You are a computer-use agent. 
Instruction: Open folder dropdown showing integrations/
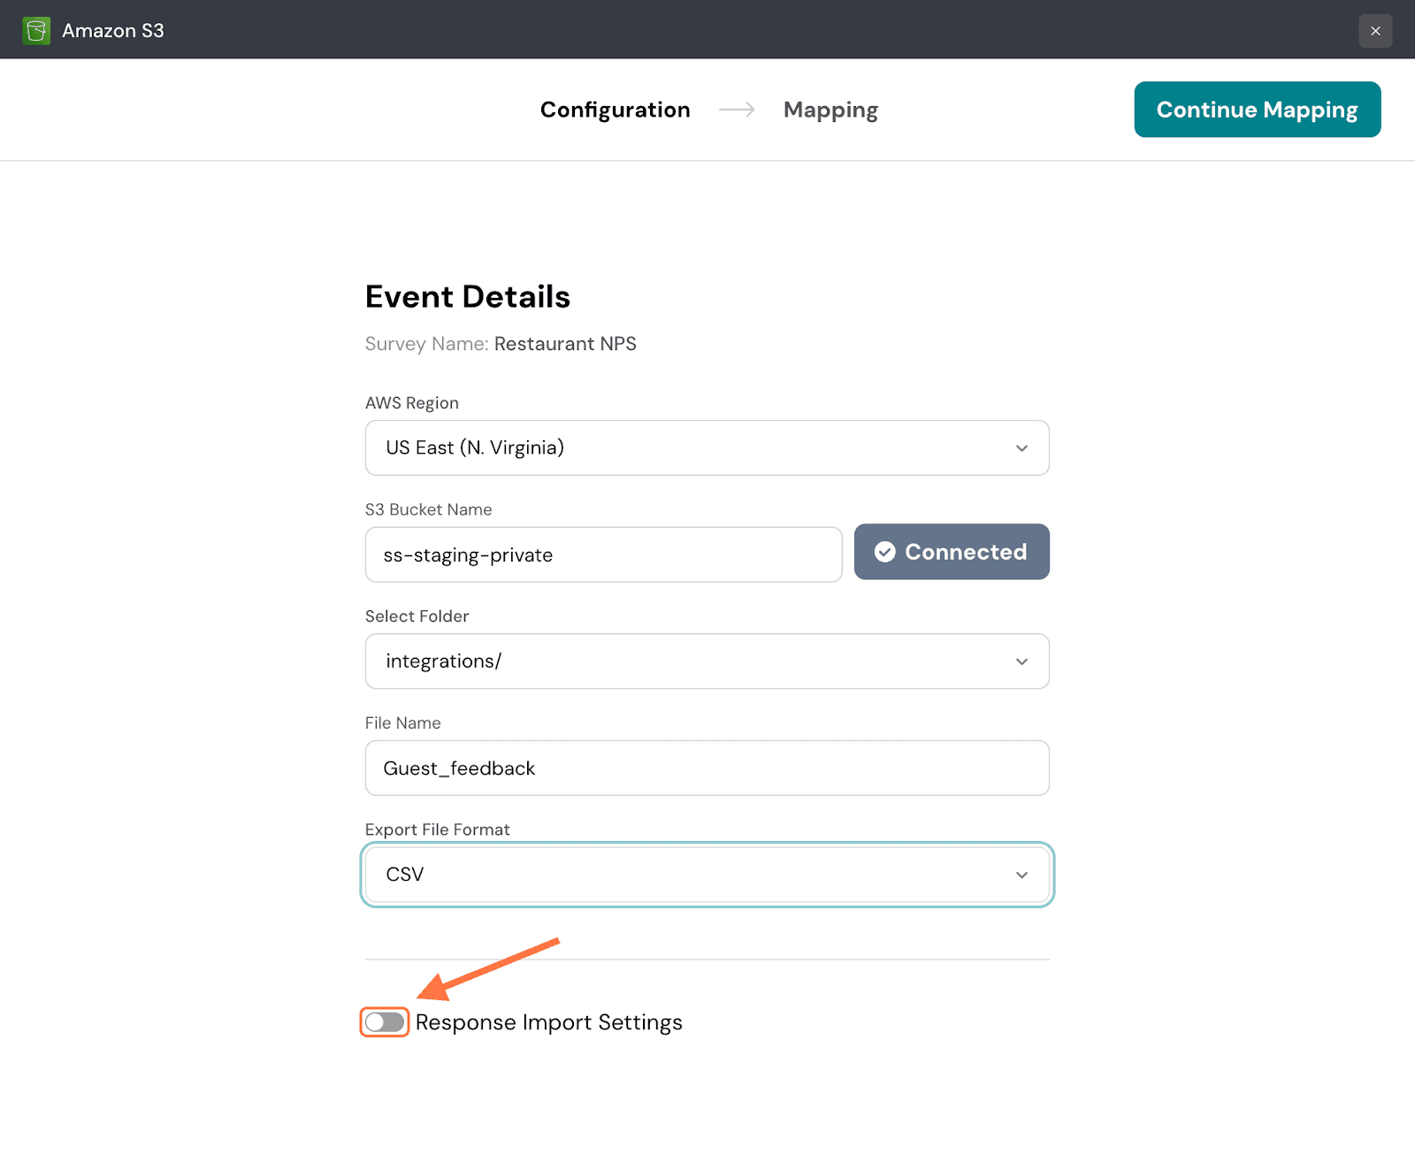[x=690, y=661]
